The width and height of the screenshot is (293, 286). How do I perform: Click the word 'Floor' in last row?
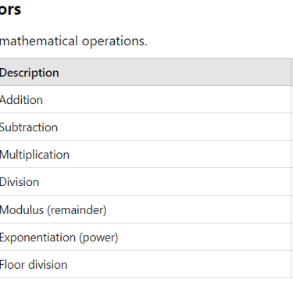click(x=13, y=265)
